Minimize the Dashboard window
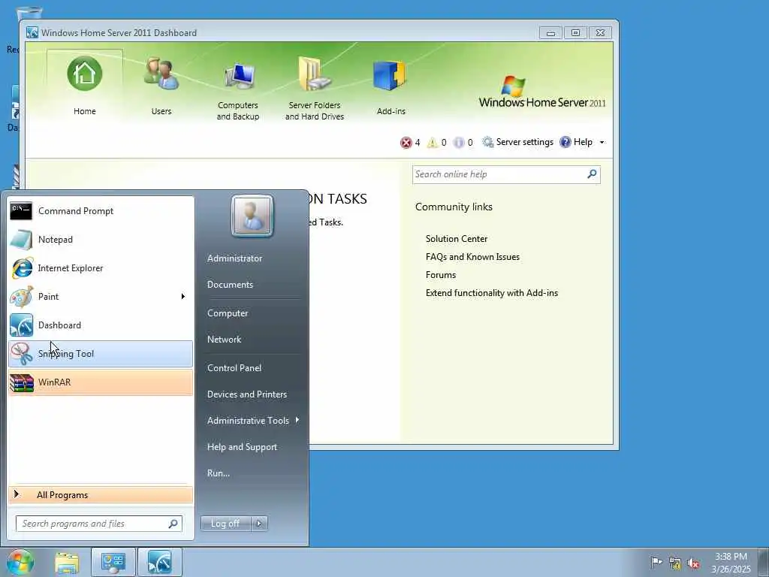This screenshot has height=577, width=769. coord(550,33)
